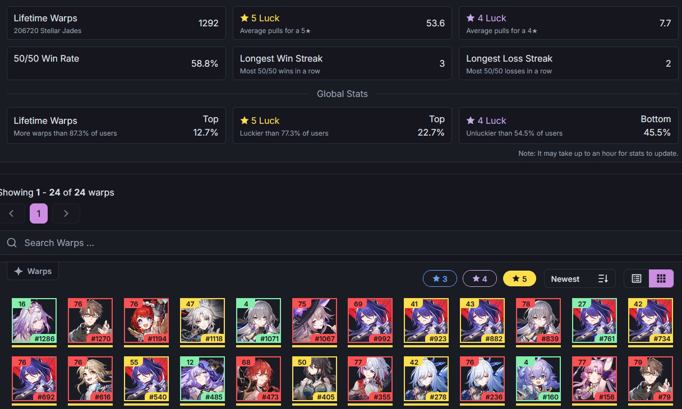Open the warp thumbnail numbered #1286
Image resolution: width=682 pixels, height=409 pixels.
point(34,320)
